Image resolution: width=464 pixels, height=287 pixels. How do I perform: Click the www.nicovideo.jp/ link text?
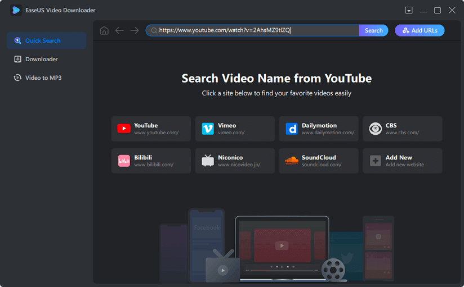point(239,165)
